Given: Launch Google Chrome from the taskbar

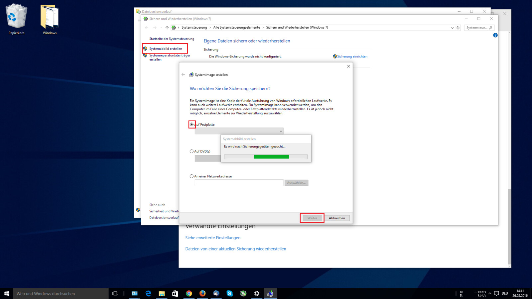Looking at the screenshot, I should pyautogui.click(x=189, y=293).
